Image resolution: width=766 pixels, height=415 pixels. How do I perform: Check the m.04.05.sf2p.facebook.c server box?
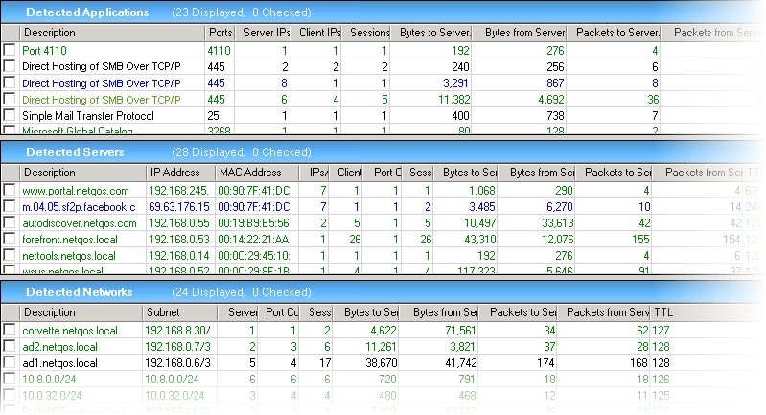(10, 206)
